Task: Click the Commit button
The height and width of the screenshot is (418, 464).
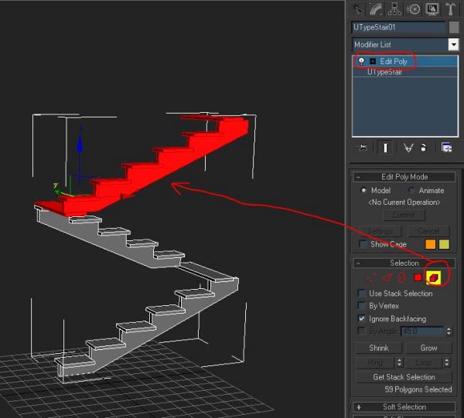Action: coord(404,215)
